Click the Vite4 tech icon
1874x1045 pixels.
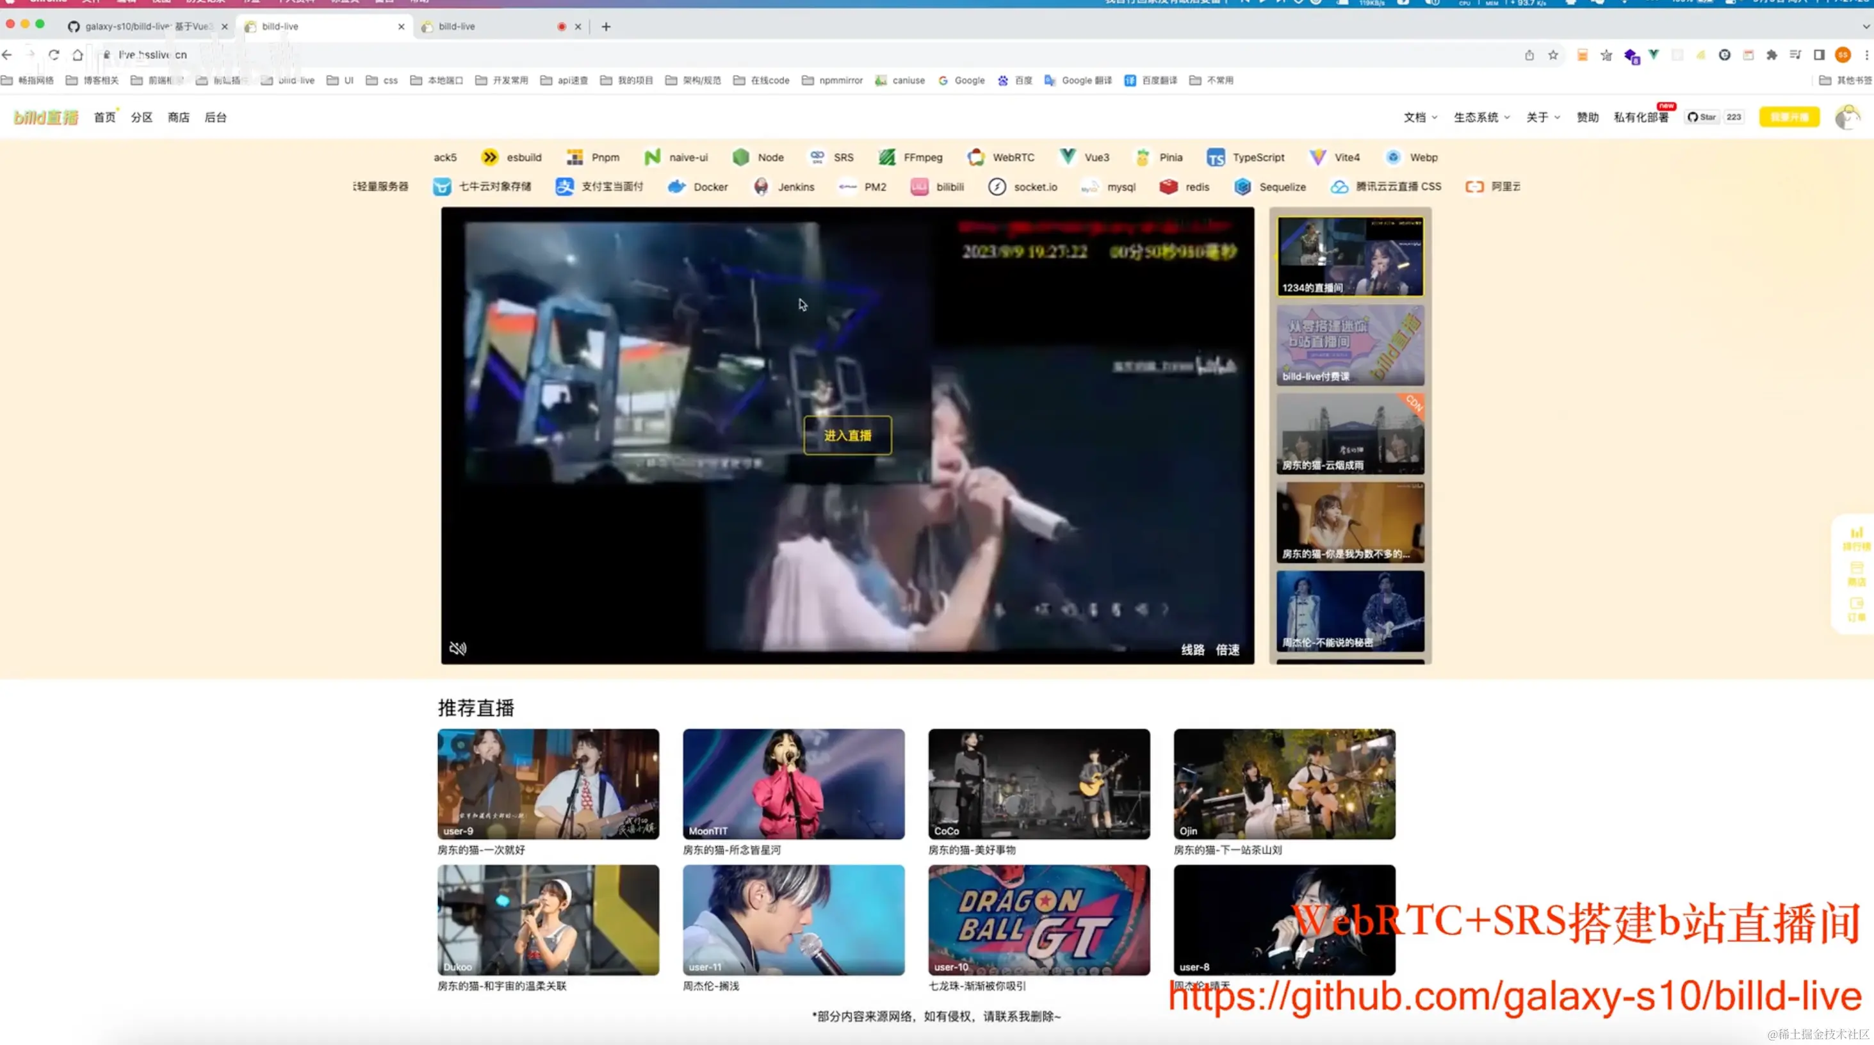tap(1317, 157)
